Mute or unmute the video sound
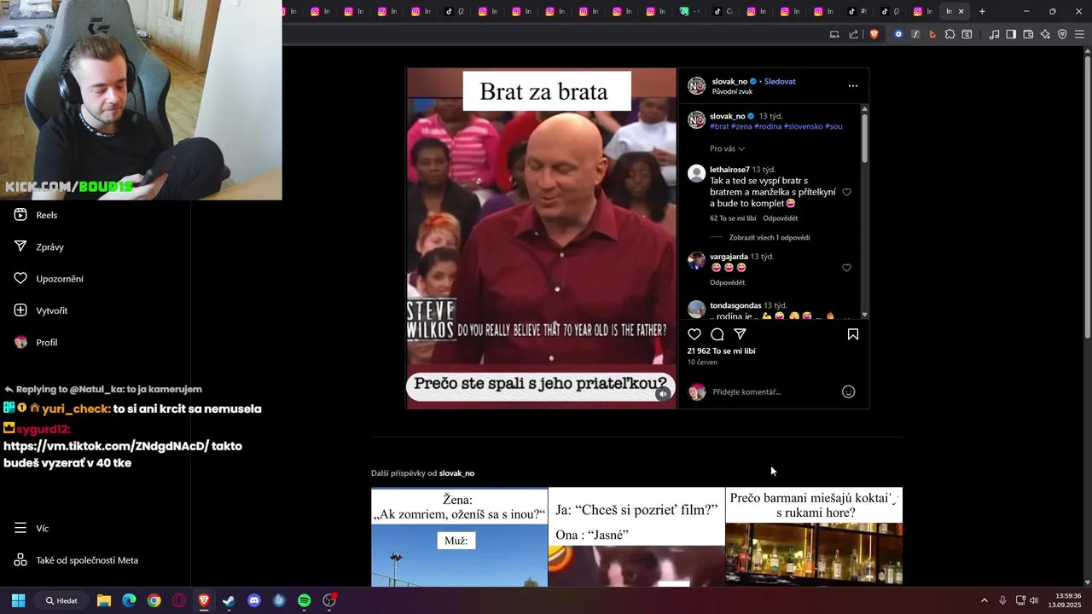 pos(662,394)
